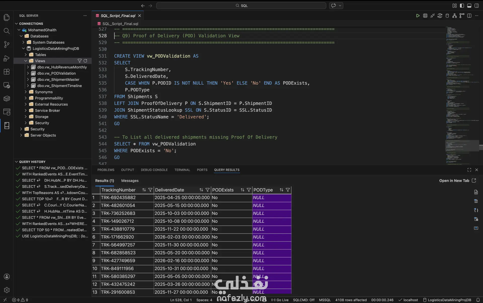Sort the PODExists column

click(243, 190)
